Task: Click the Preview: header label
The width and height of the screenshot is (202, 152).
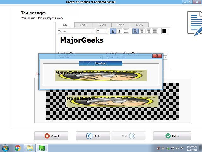Action: click(x=100, y=63)
